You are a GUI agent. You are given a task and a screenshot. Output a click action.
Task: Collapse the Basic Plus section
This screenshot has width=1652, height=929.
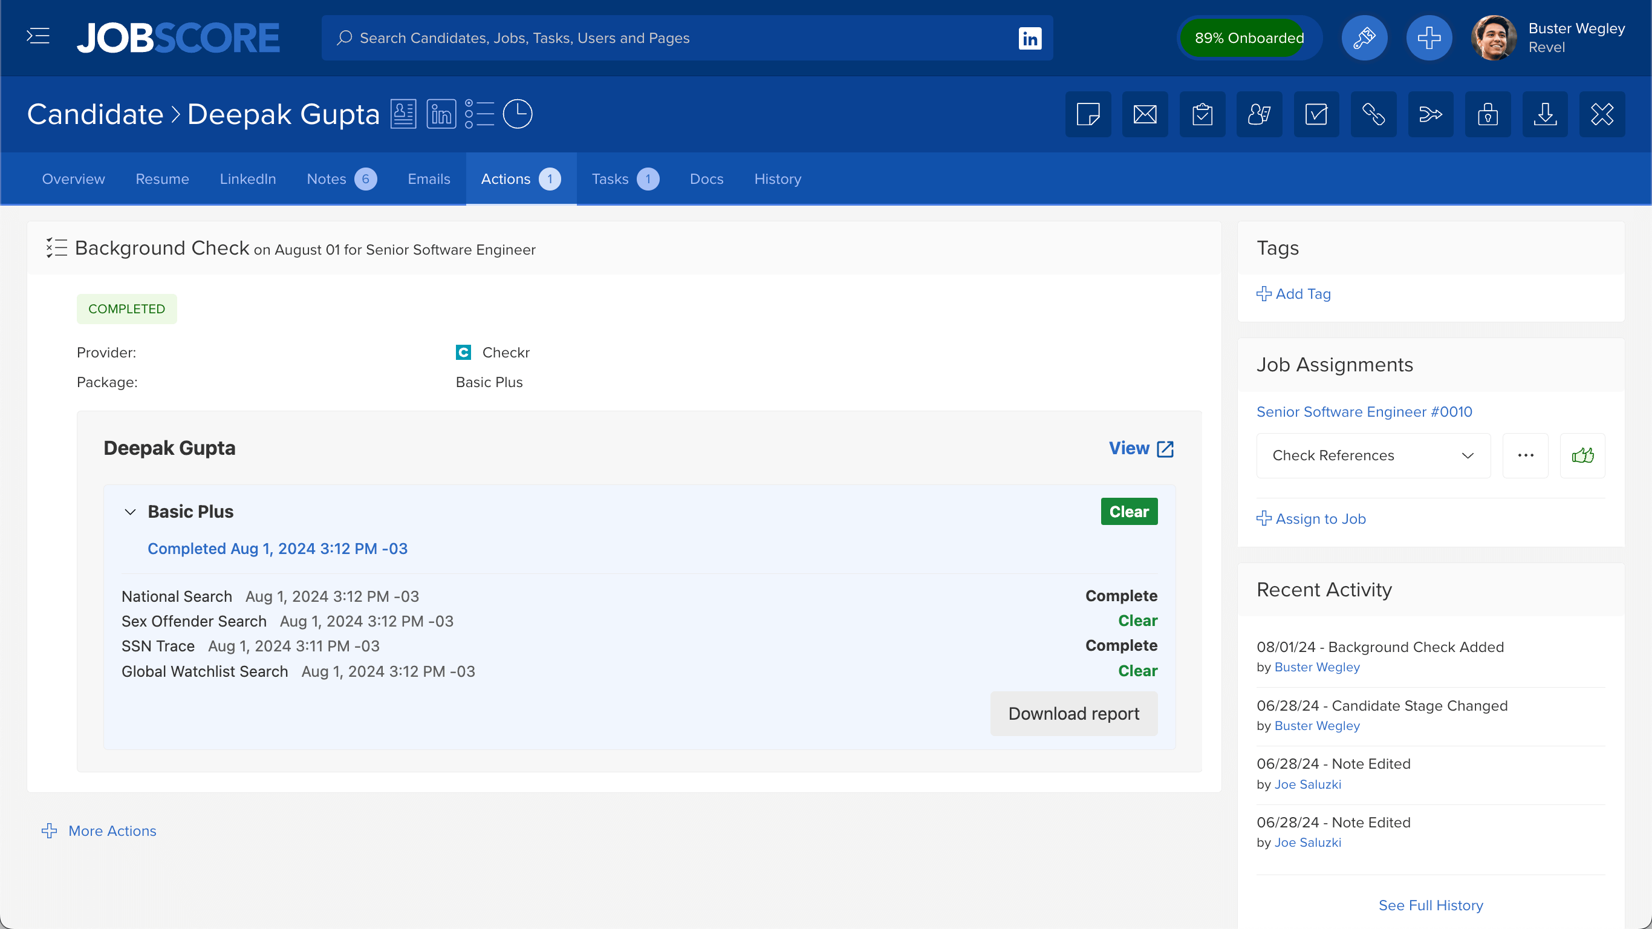131,511
